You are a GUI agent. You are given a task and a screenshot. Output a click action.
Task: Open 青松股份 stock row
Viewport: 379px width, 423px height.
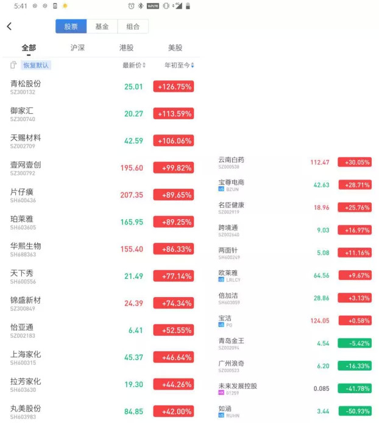[x=101, y=87]
